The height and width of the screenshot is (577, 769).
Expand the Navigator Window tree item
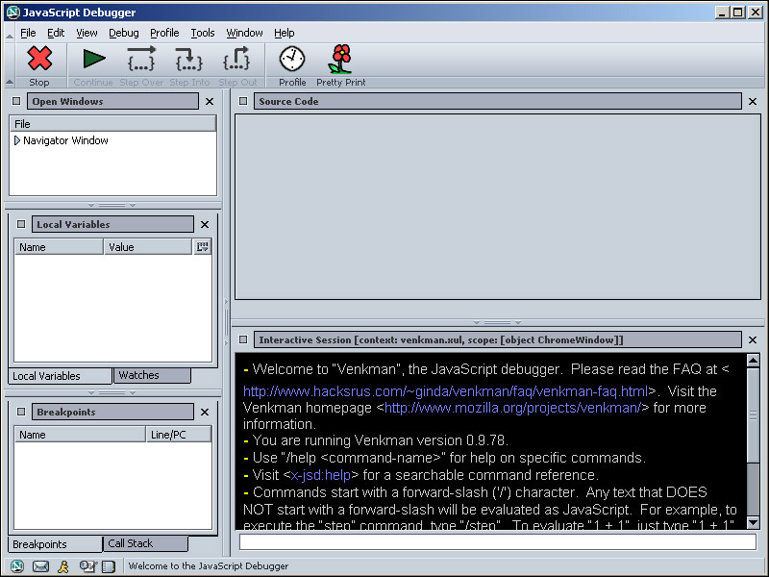[17, 140]
